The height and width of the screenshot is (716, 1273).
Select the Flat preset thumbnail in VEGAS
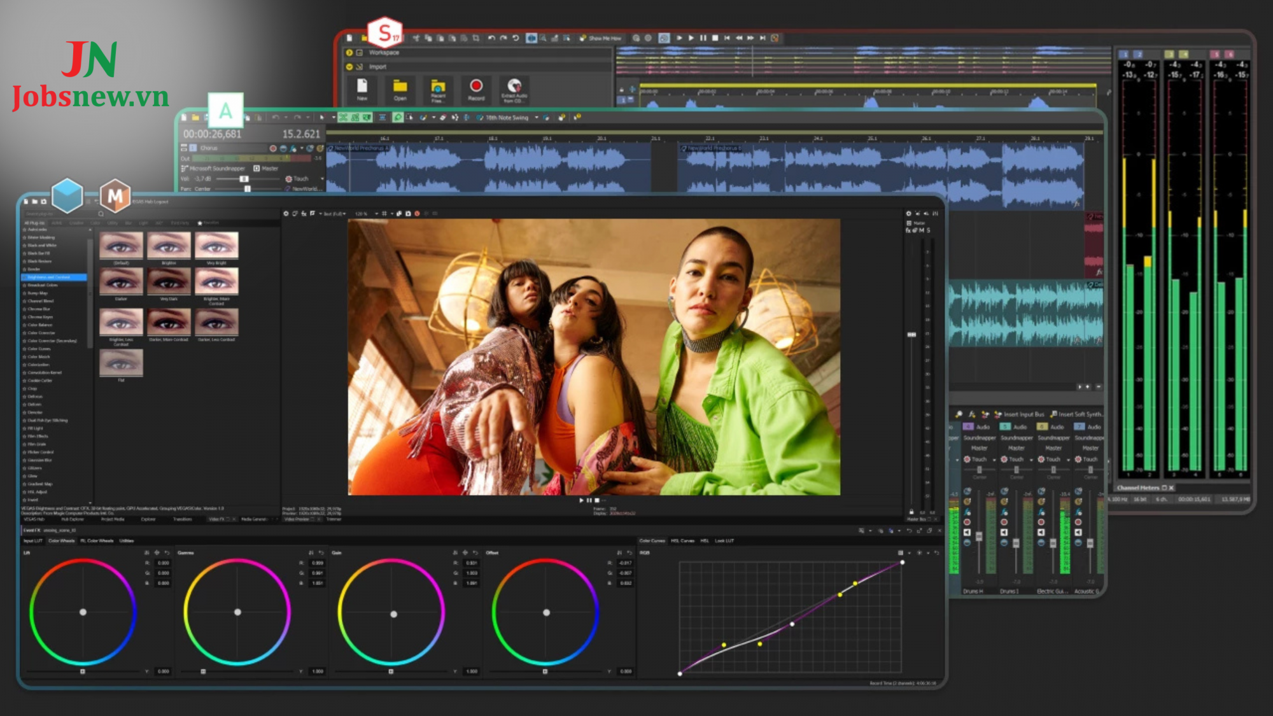(121, 362)
